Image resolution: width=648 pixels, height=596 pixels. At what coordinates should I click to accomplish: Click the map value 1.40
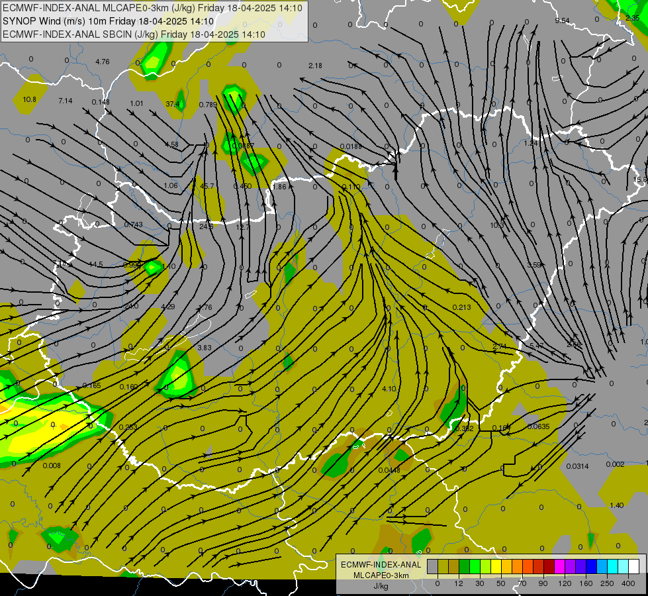(x=617, y=505)
